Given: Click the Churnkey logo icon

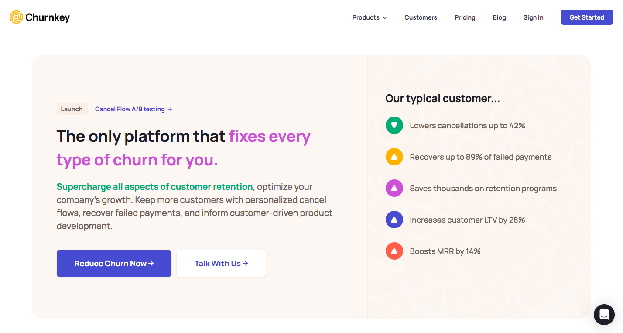Looking at the screenshot, I should tap(16, 17).
